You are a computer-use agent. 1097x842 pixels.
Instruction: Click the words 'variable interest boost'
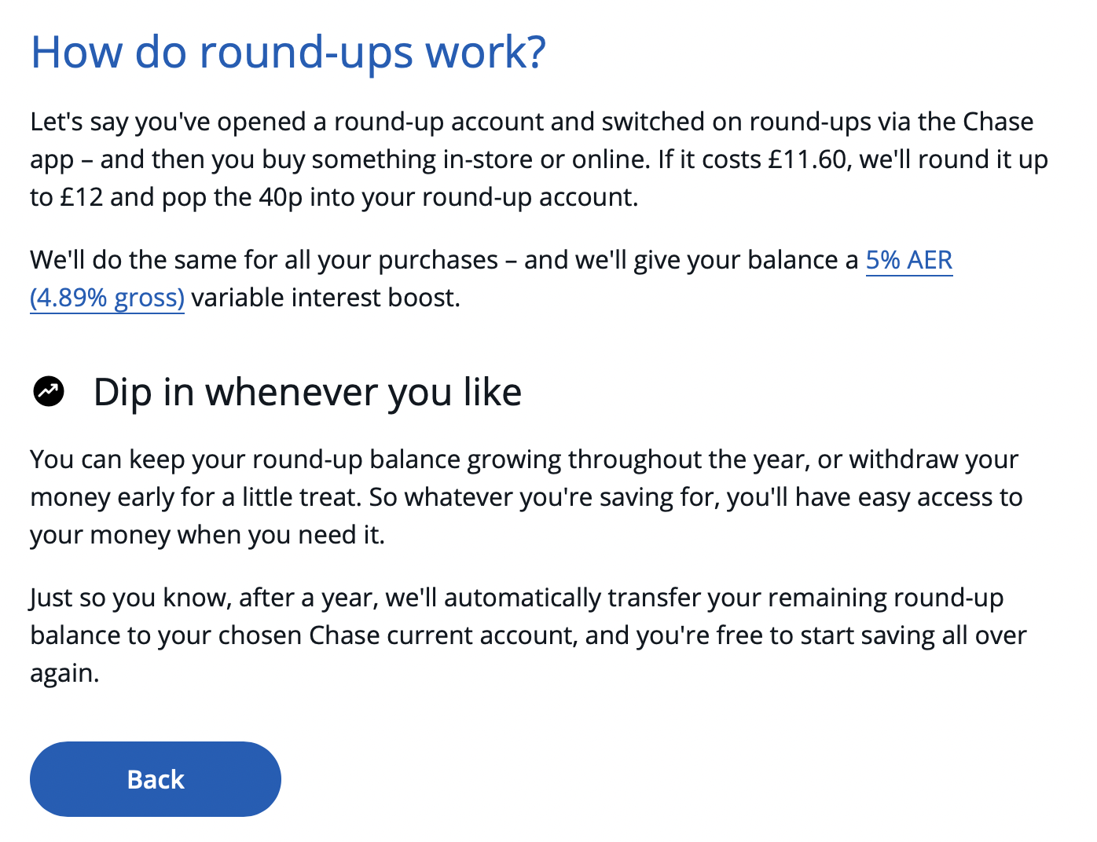325,298
